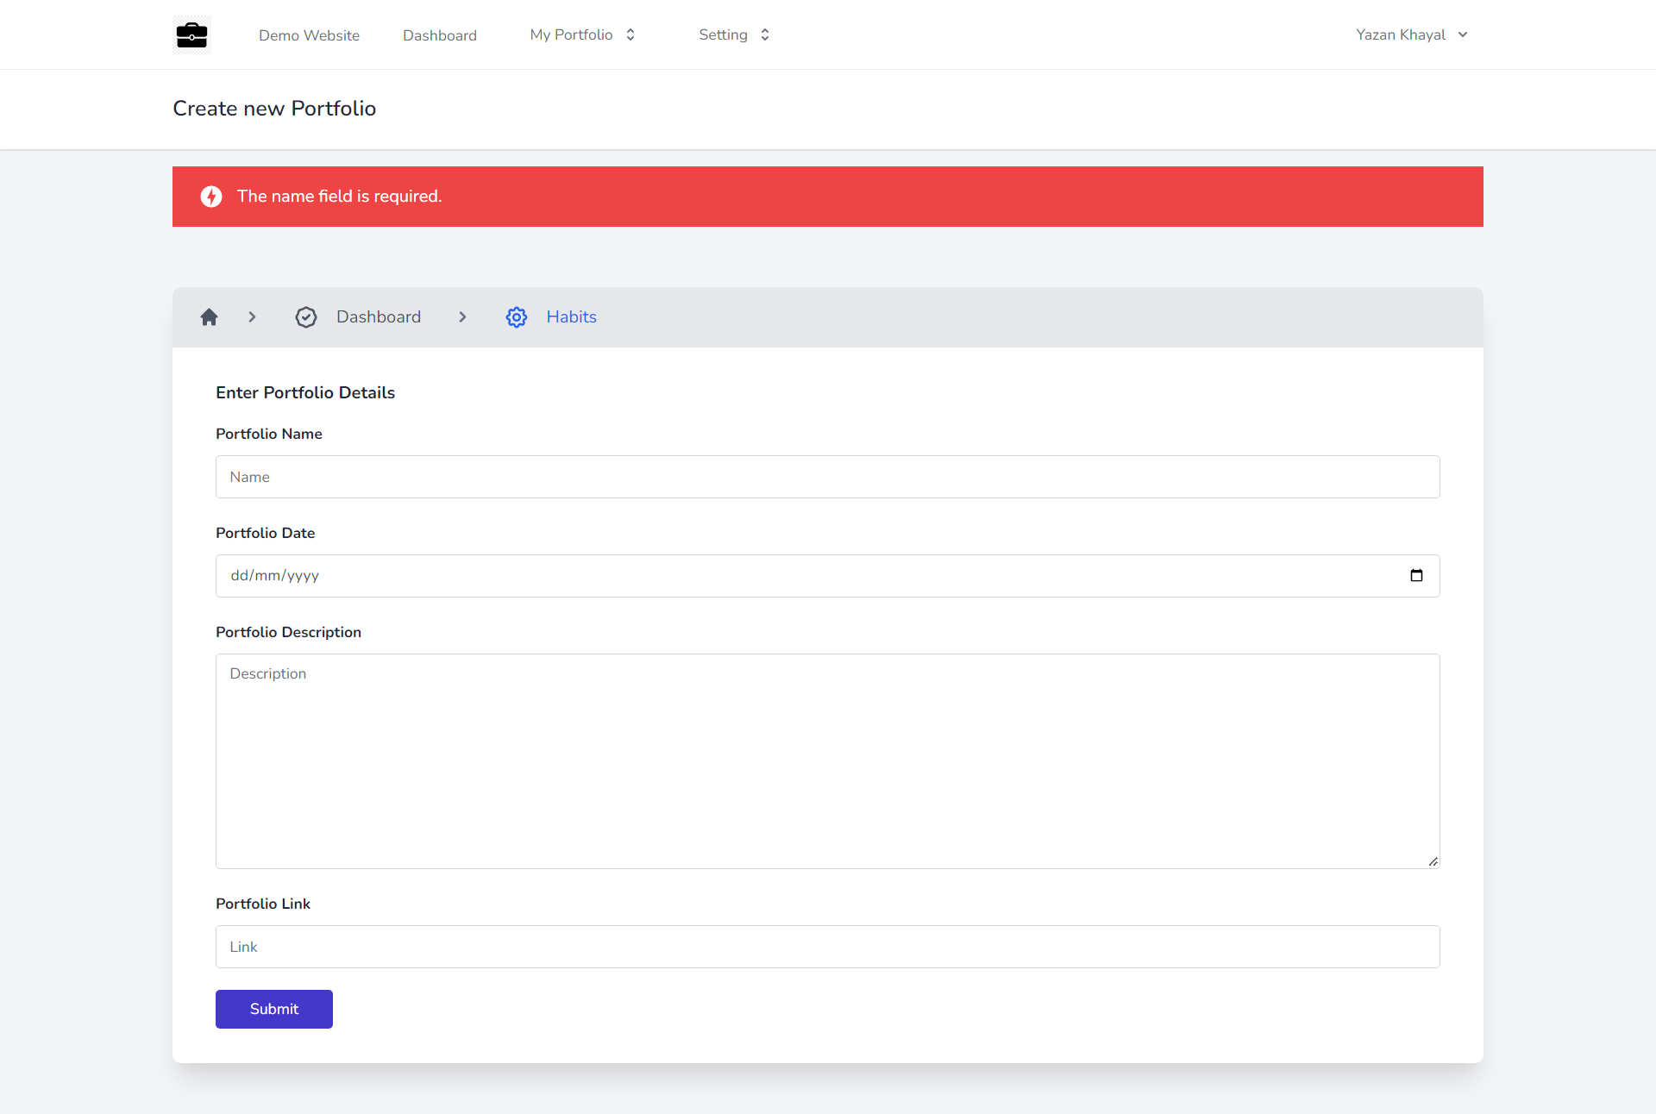
Task: Click the lightning alert icon in error banner
Action: pyautogui.click(x=211, y=197)
